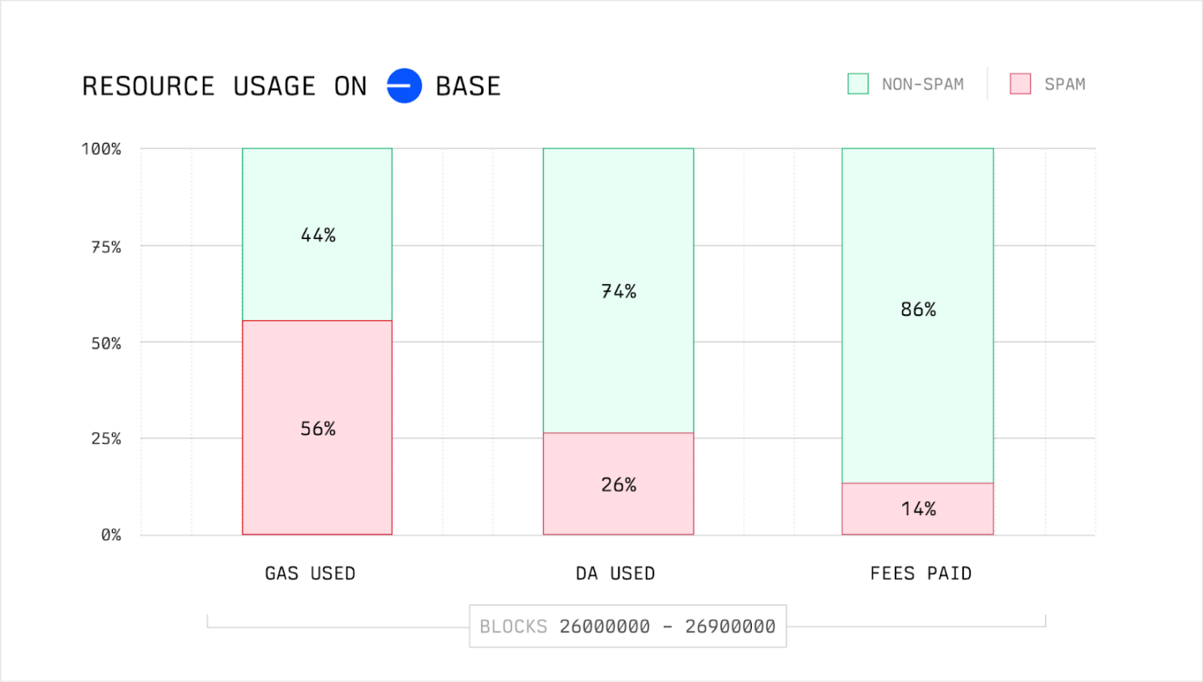Screen dimensions: 1203x682
Task: Click the blue Base logo icon
Action: [403, 86]
